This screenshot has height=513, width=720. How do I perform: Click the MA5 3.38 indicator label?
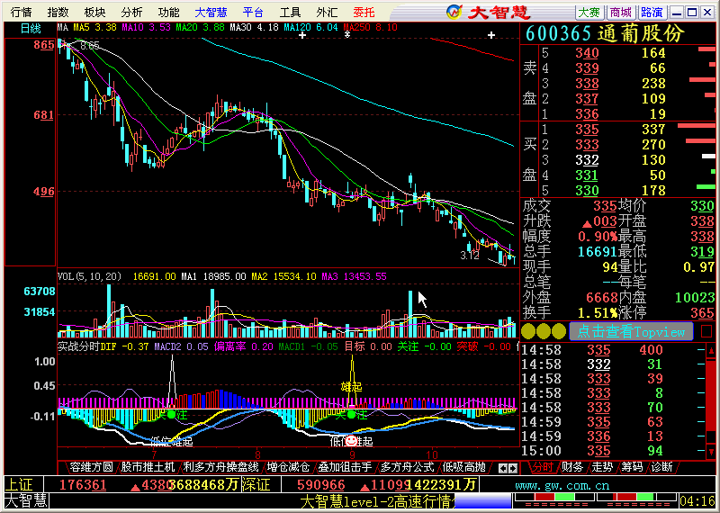[x=95, y=28]
